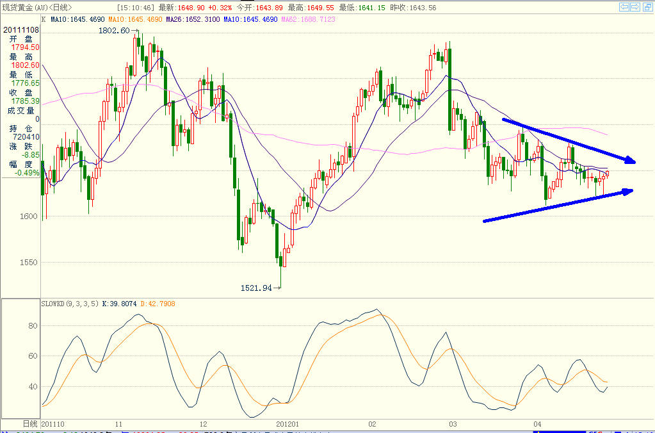The height and width of the screenshot is (433, 655).
Task: Click the 收盘 value 1785.39
Action: [x=26, y=101]
